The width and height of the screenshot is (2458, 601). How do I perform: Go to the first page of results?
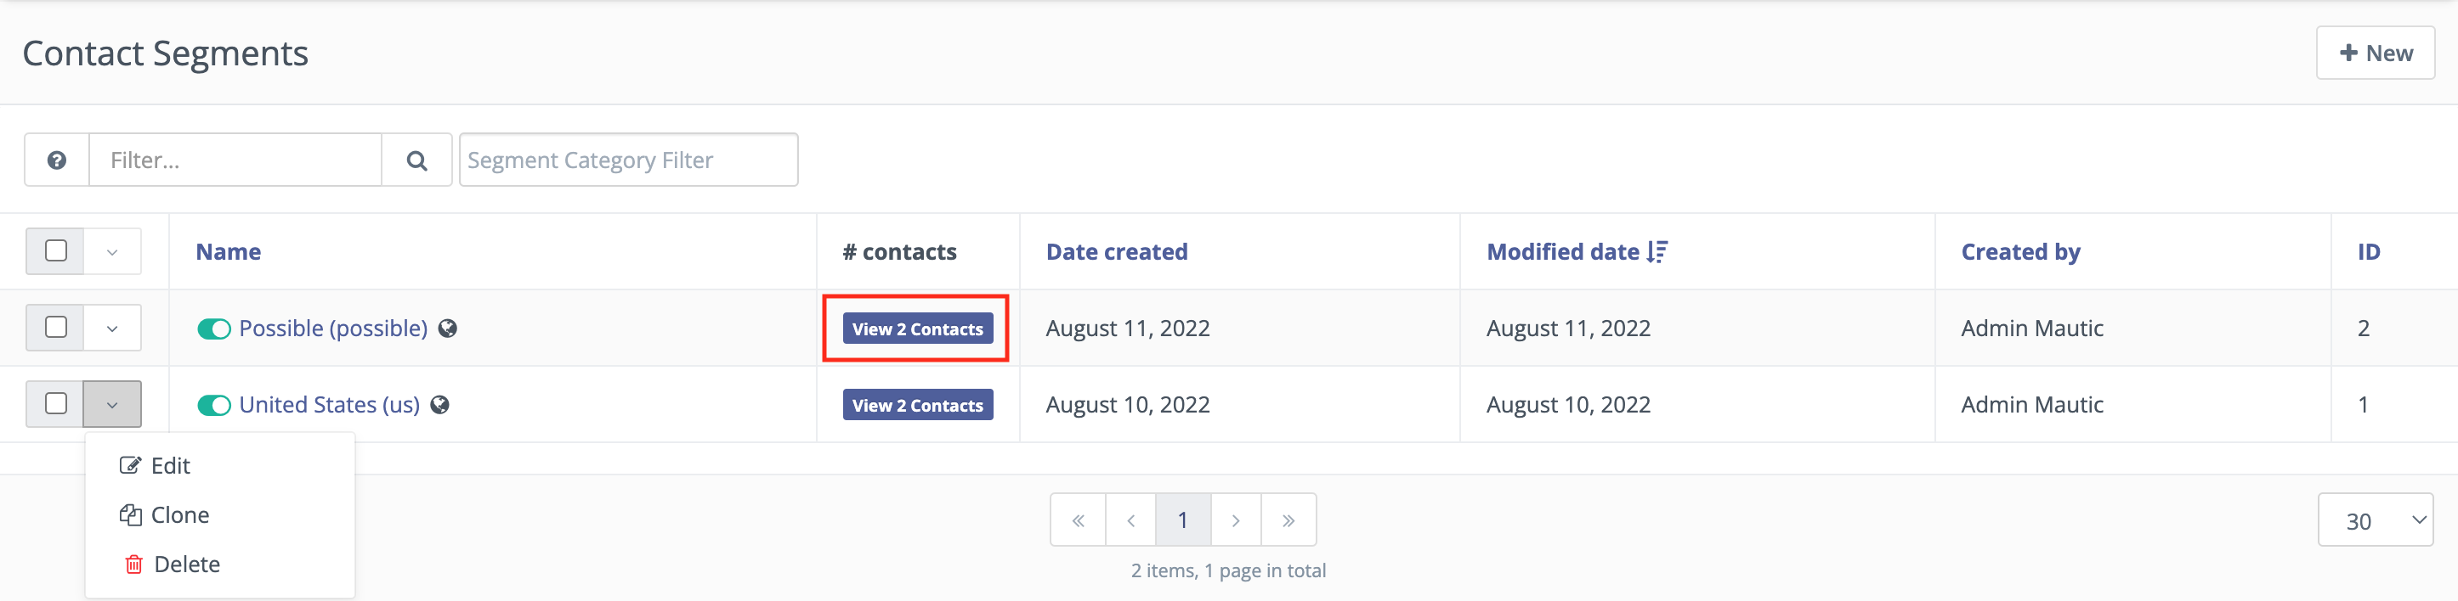coord(1079,520)
